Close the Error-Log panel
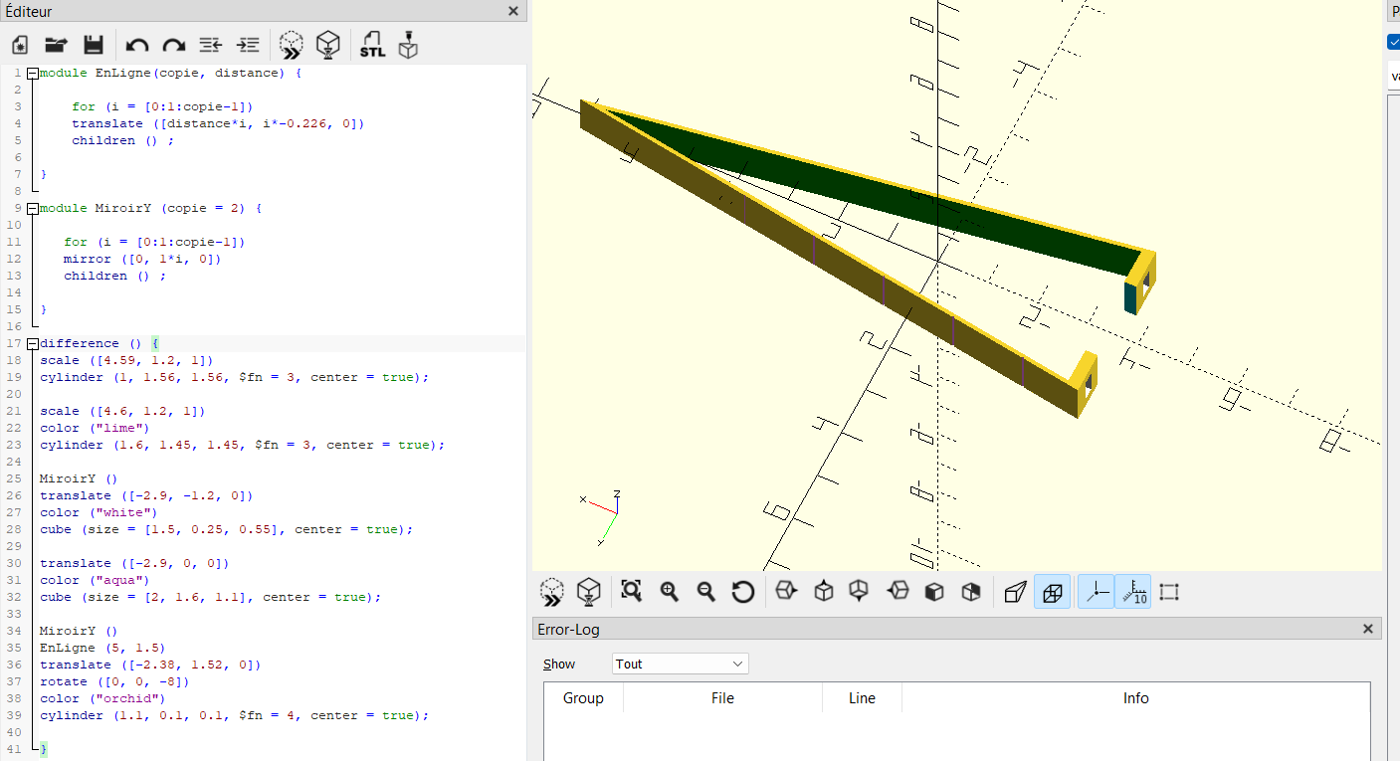The image size is (1400, 761). [x=1368, y=629]
